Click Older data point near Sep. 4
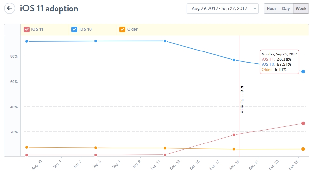 click(x=96, y=148)
